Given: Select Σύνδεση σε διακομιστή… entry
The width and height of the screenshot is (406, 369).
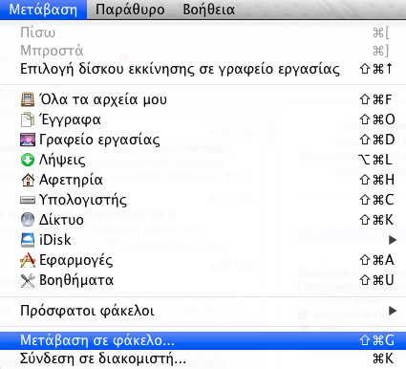Looking at the screenshot, I should (203, 358).
